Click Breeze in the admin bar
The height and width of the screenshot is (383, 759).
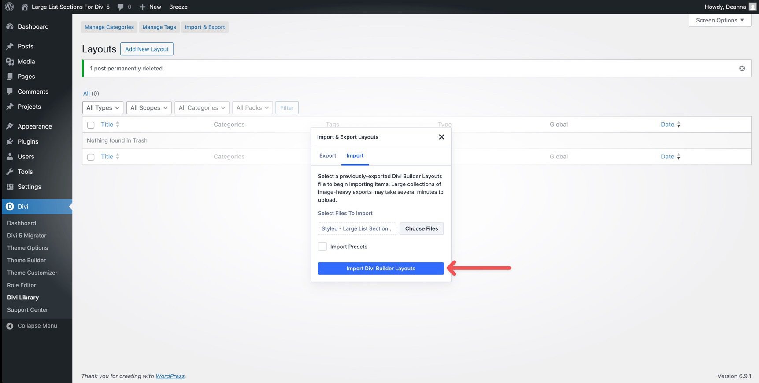178,7
